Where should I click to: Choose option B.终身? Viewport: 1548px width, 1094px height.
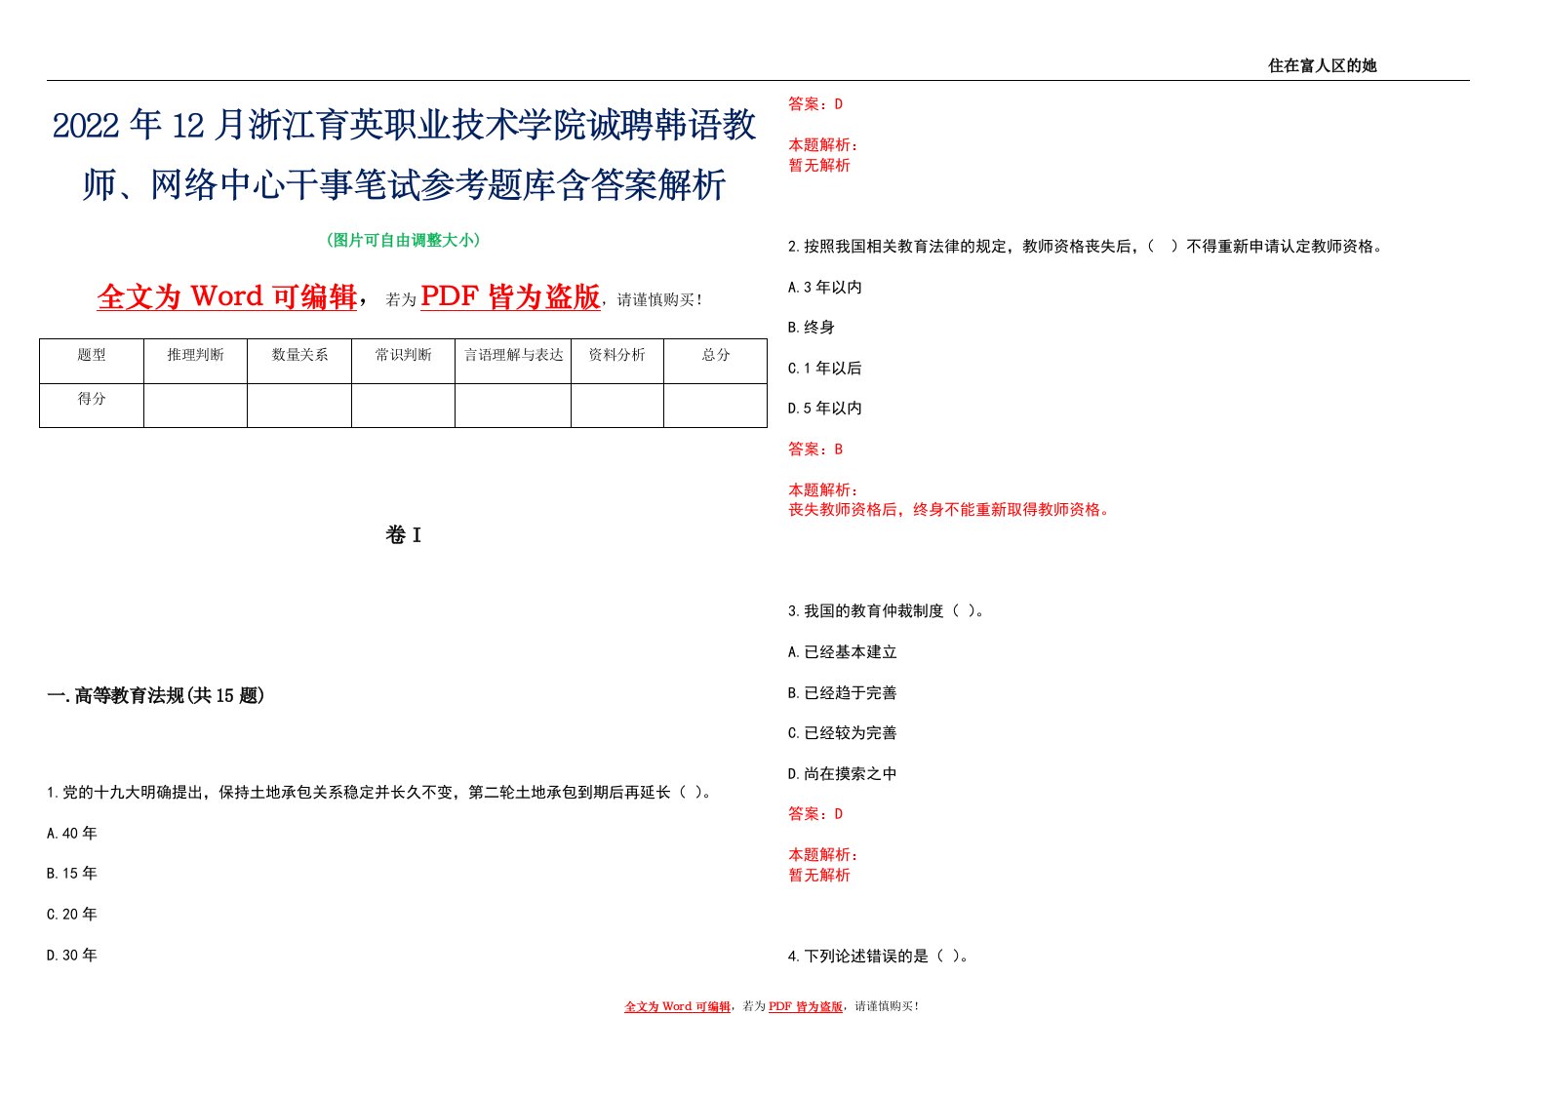tap(812, 328)
